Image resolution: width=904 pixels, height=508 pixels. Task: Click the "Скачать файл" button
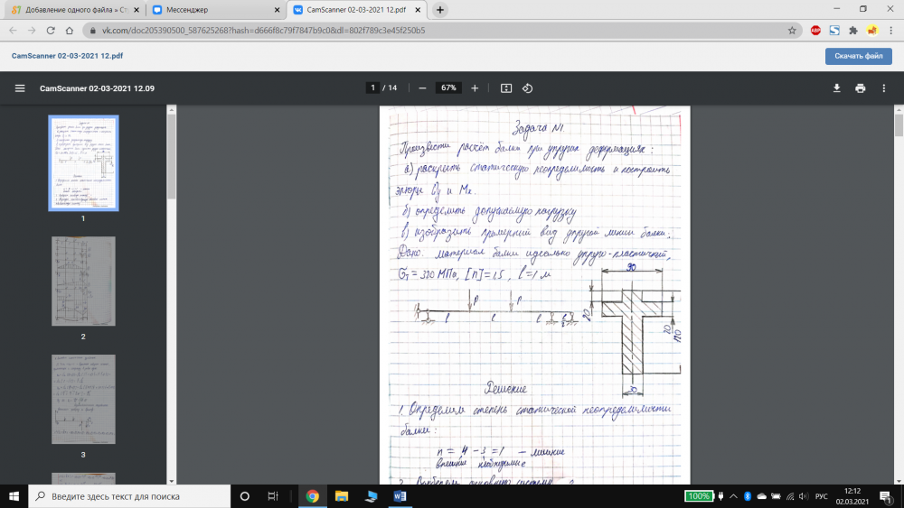click(858, 56)
